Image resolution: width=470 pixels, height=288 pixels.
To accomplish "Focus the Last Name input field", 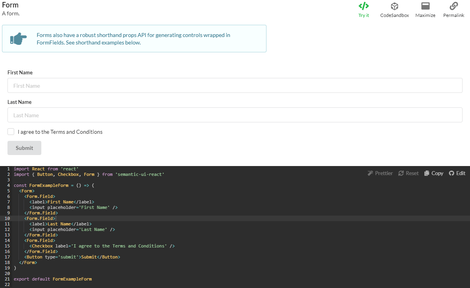I will pos(235,115).
